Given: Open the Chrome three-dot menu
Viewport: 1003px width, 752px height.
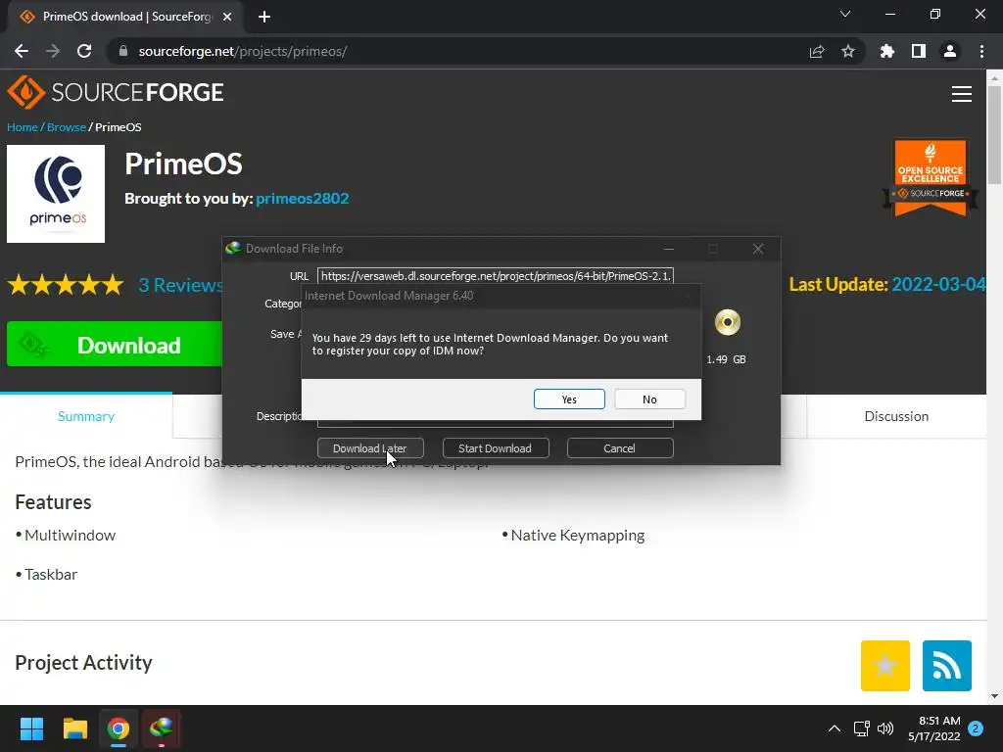Looking at the screenshot, I should pos(981,51).
